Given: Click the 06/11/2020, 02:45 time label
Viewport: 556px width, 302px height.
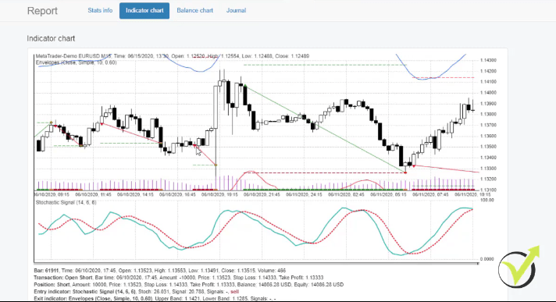Looking at the screenshot, I should click(x=346, y=194).
